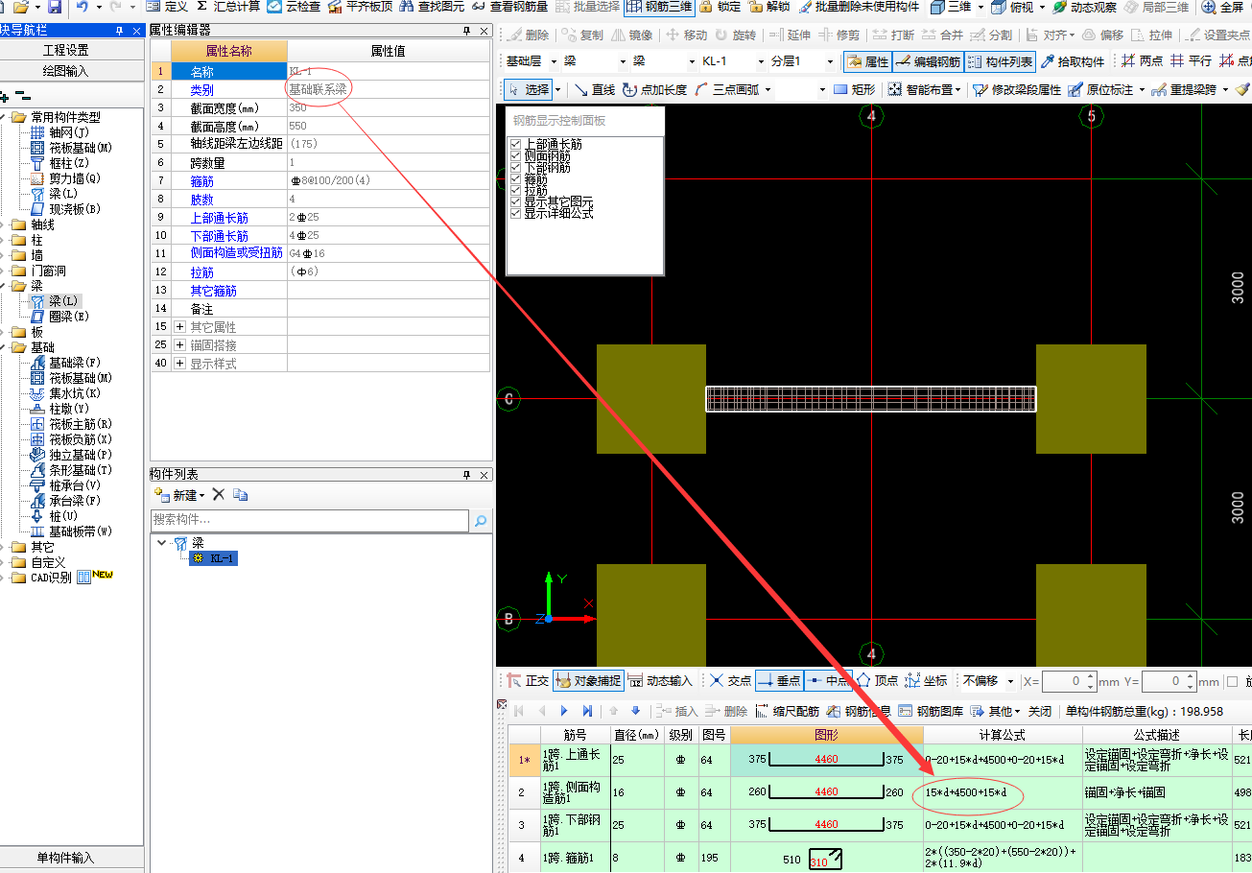Open 钢筋图库 rebar library

coord(931,711)
